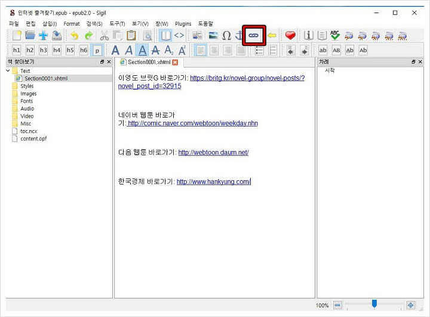Open Metadata editor info icon
Image resolution: width=430 pixels, height=317 pixels.
click(x=308, y=36)
